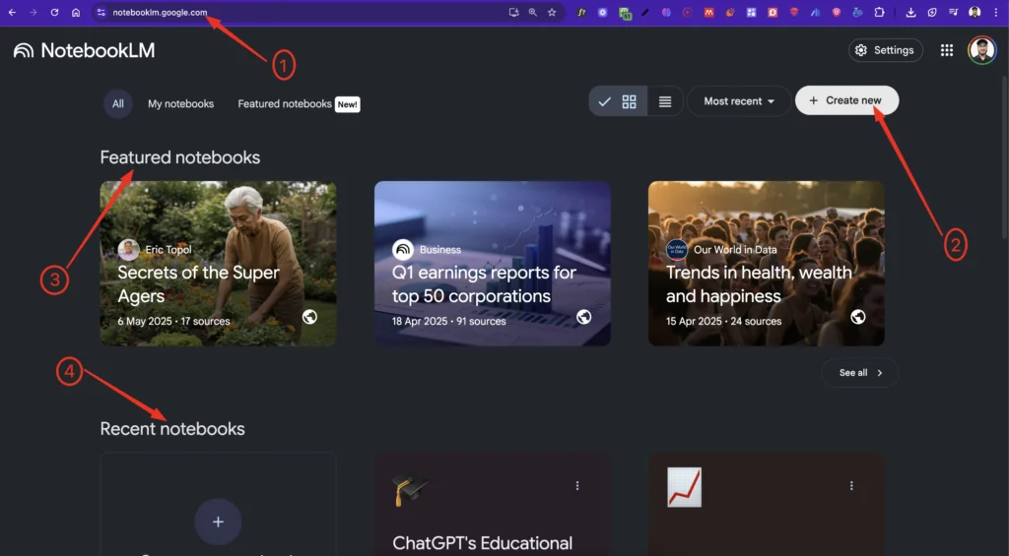Click the install app icon in address bar
The width and height of the screenshot is (1009, 556).
pyautogui.click(x=513, y=12)
